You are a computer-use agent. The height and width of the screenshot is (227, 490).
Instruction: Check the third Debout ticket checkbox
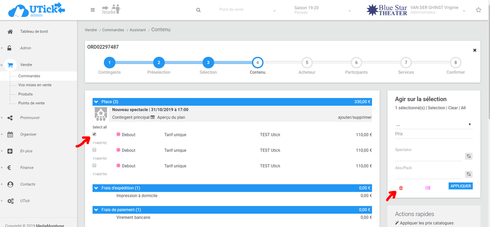pos(94,165)
